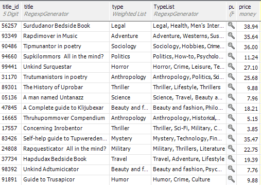The width and height of the screenshot is (261, 185).
Task: Select the title RegexpGenerator column header
Action: click(x=65, y=11)
